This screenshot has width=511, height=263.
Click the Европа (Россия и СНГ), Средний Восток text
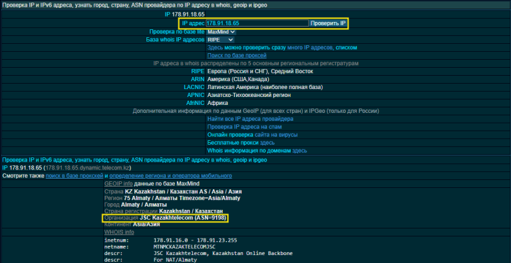click(260, 71)
